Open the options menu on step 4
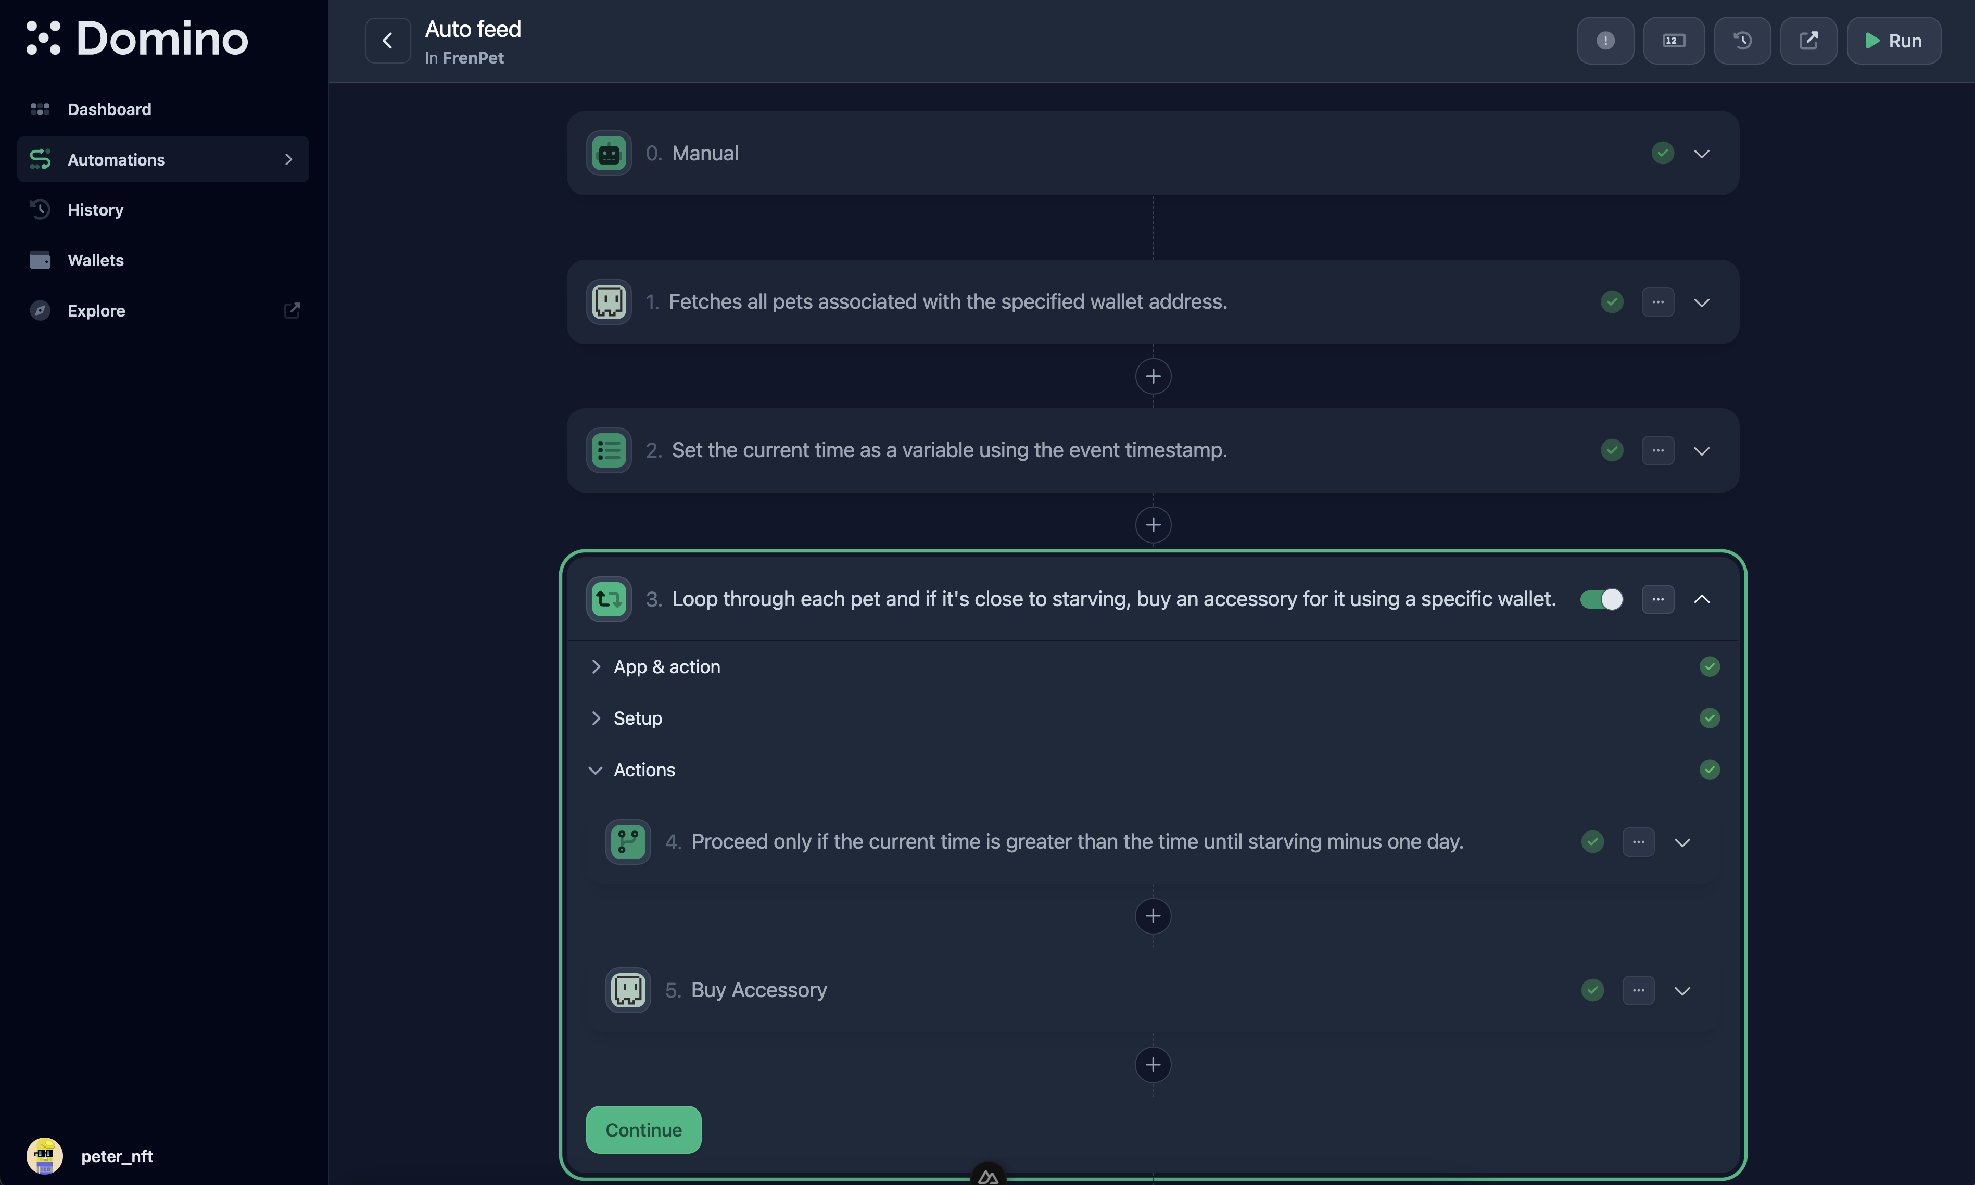The image size is (1975, 1185). click(1640, 841)
